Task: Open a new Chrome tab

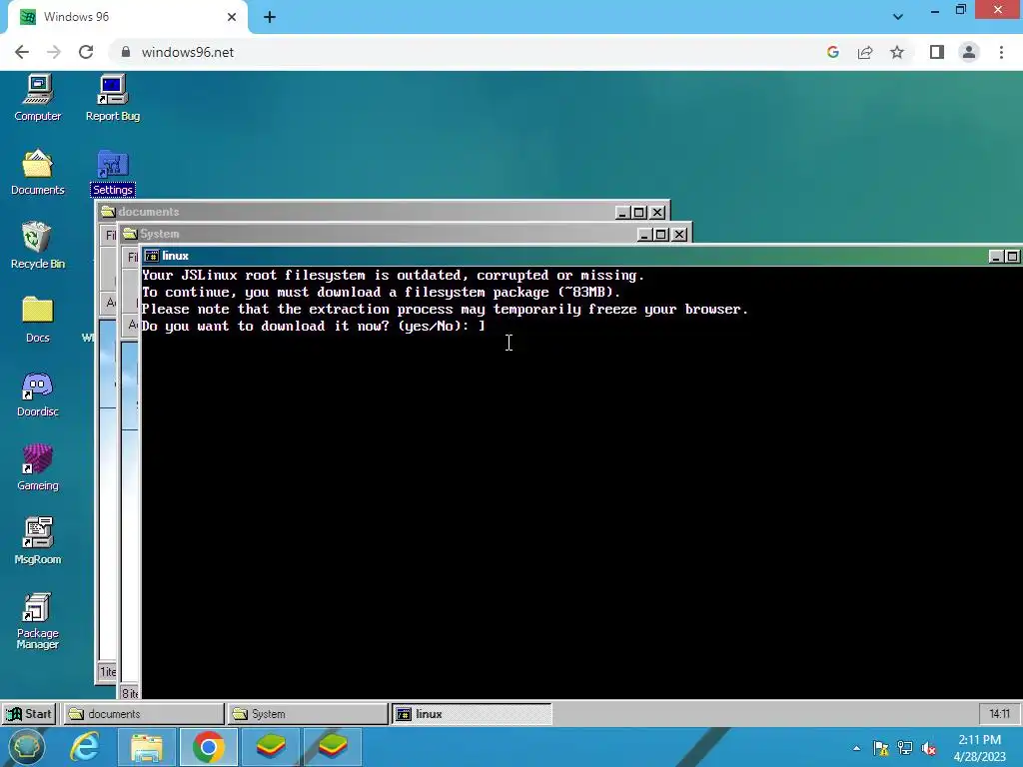Action: [x=270, y=17]
